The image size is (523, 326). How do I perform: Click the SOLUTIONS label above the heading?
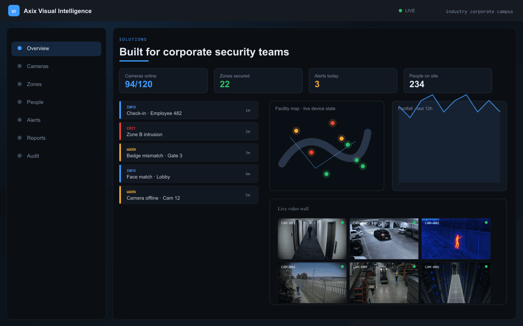(x=133, y=40)
